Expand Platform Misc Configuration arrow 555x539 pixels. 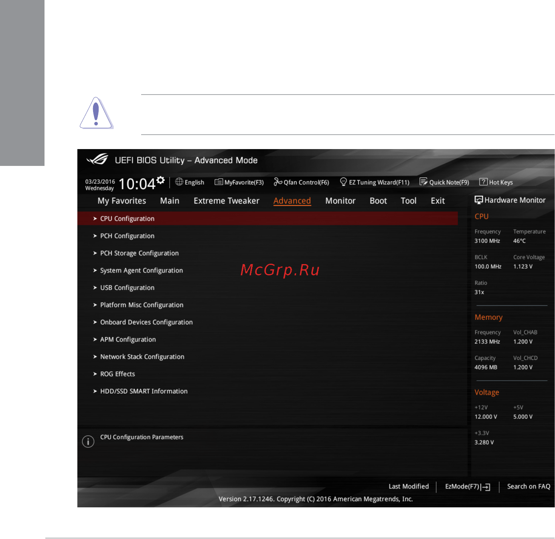[95, 305]
